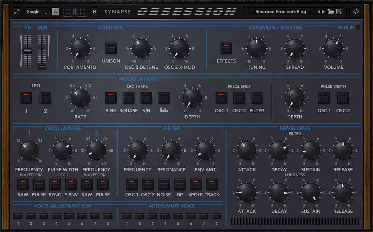Click oscillator 1 Frequency knob
Image resolution: width=373 pixels, height=232 pixels.
pyautogui.click(x=29, y=151)
